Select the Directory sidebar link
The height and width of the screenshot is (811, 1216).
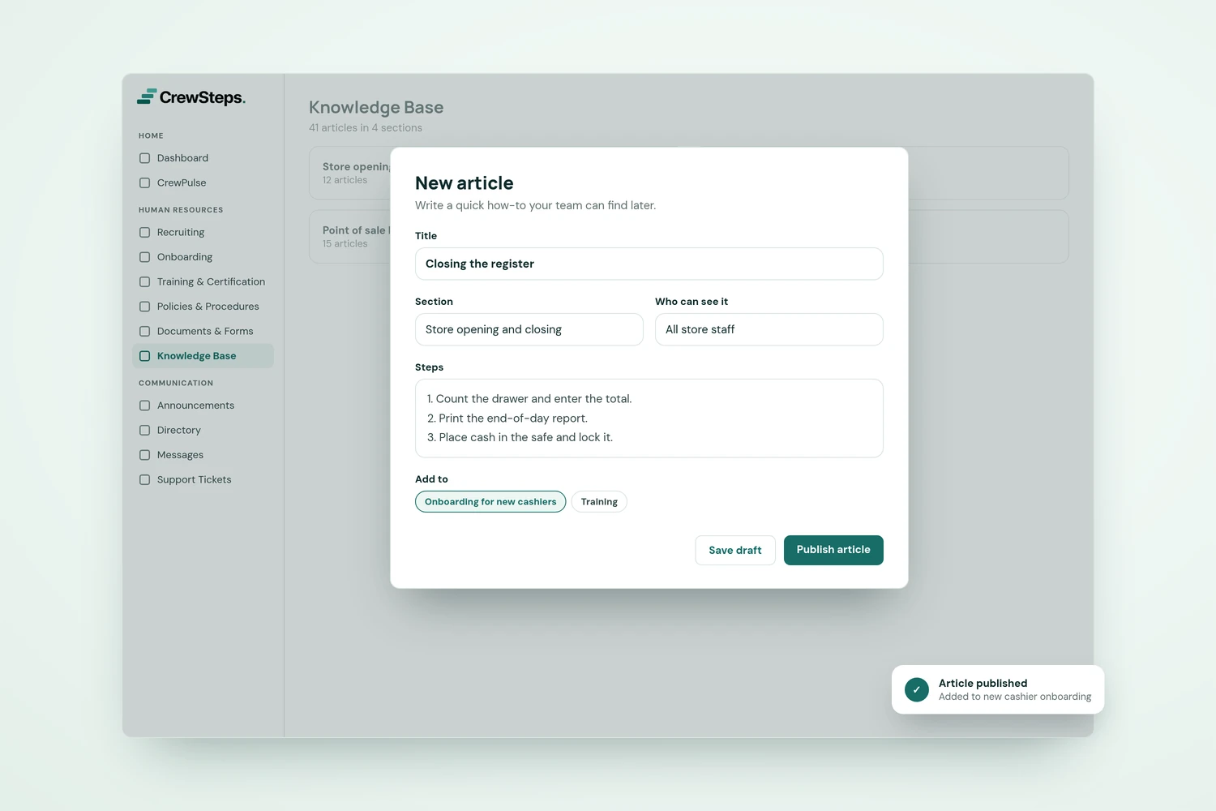coord(203,431)
